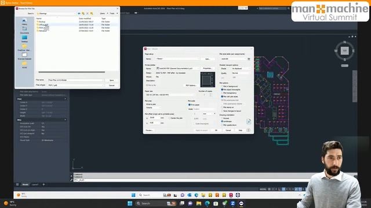Image resolution: width=371 pixels, height=208 pixels.
Task: Collapse Misc section in Properties panel
Action: [66, 120]
